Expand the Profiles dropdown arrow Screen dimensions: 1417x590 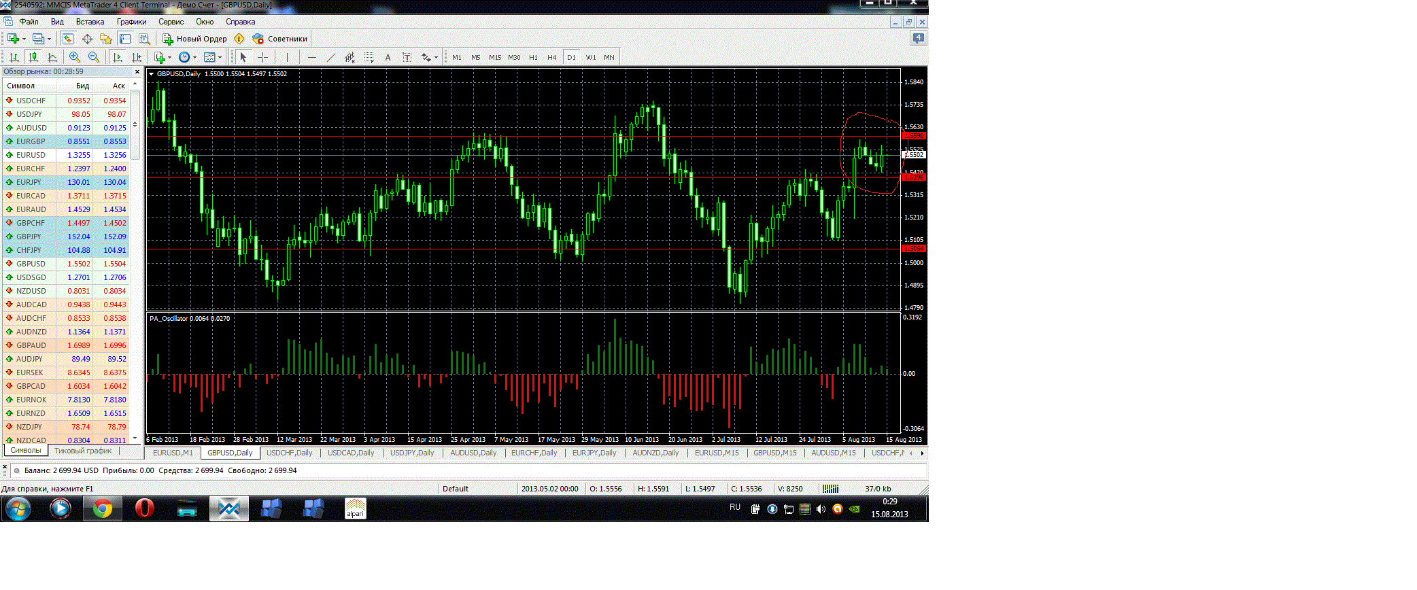coord(50,39)
